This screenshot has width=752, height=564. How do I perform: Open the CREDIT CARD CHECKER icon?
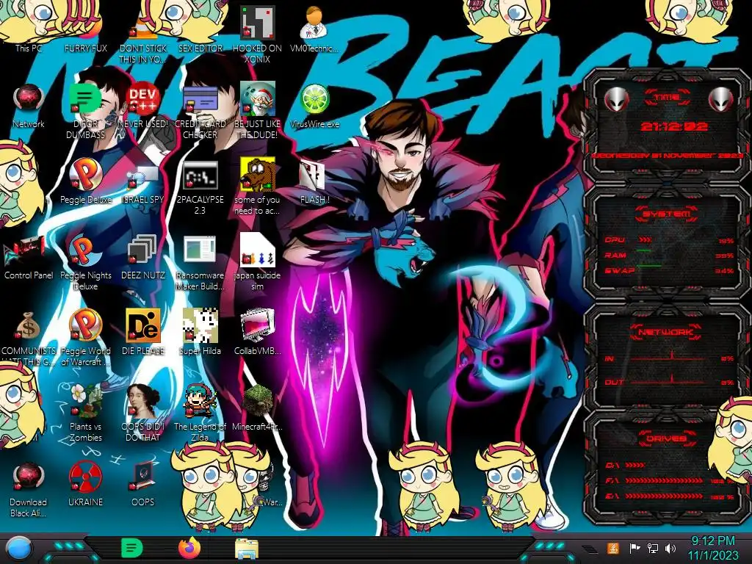coord(200,110)
